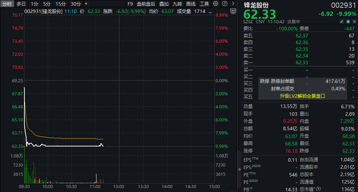Click the pencil edit note icon
Image resolution: width=358 pixels, height=192 pixels.
click(x=342, y=22)
